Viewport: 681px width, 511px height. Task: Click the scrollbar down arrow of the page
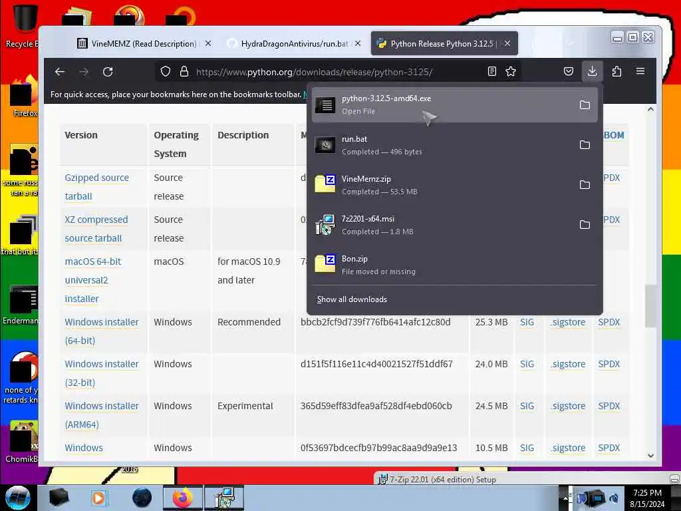click(x=650, y=455)
